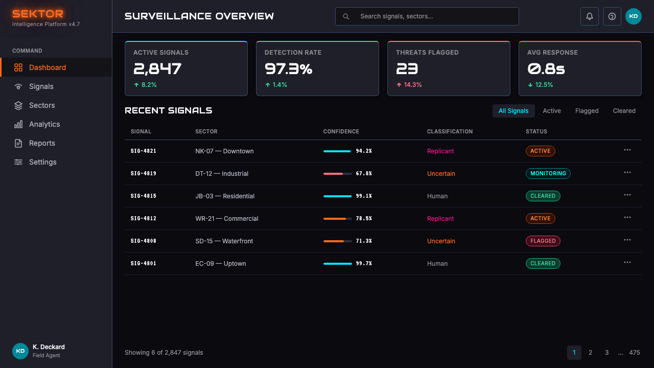Click sector SD-15 — Waterfront
This screenshot has width=654, height=368.
[224, 241]
